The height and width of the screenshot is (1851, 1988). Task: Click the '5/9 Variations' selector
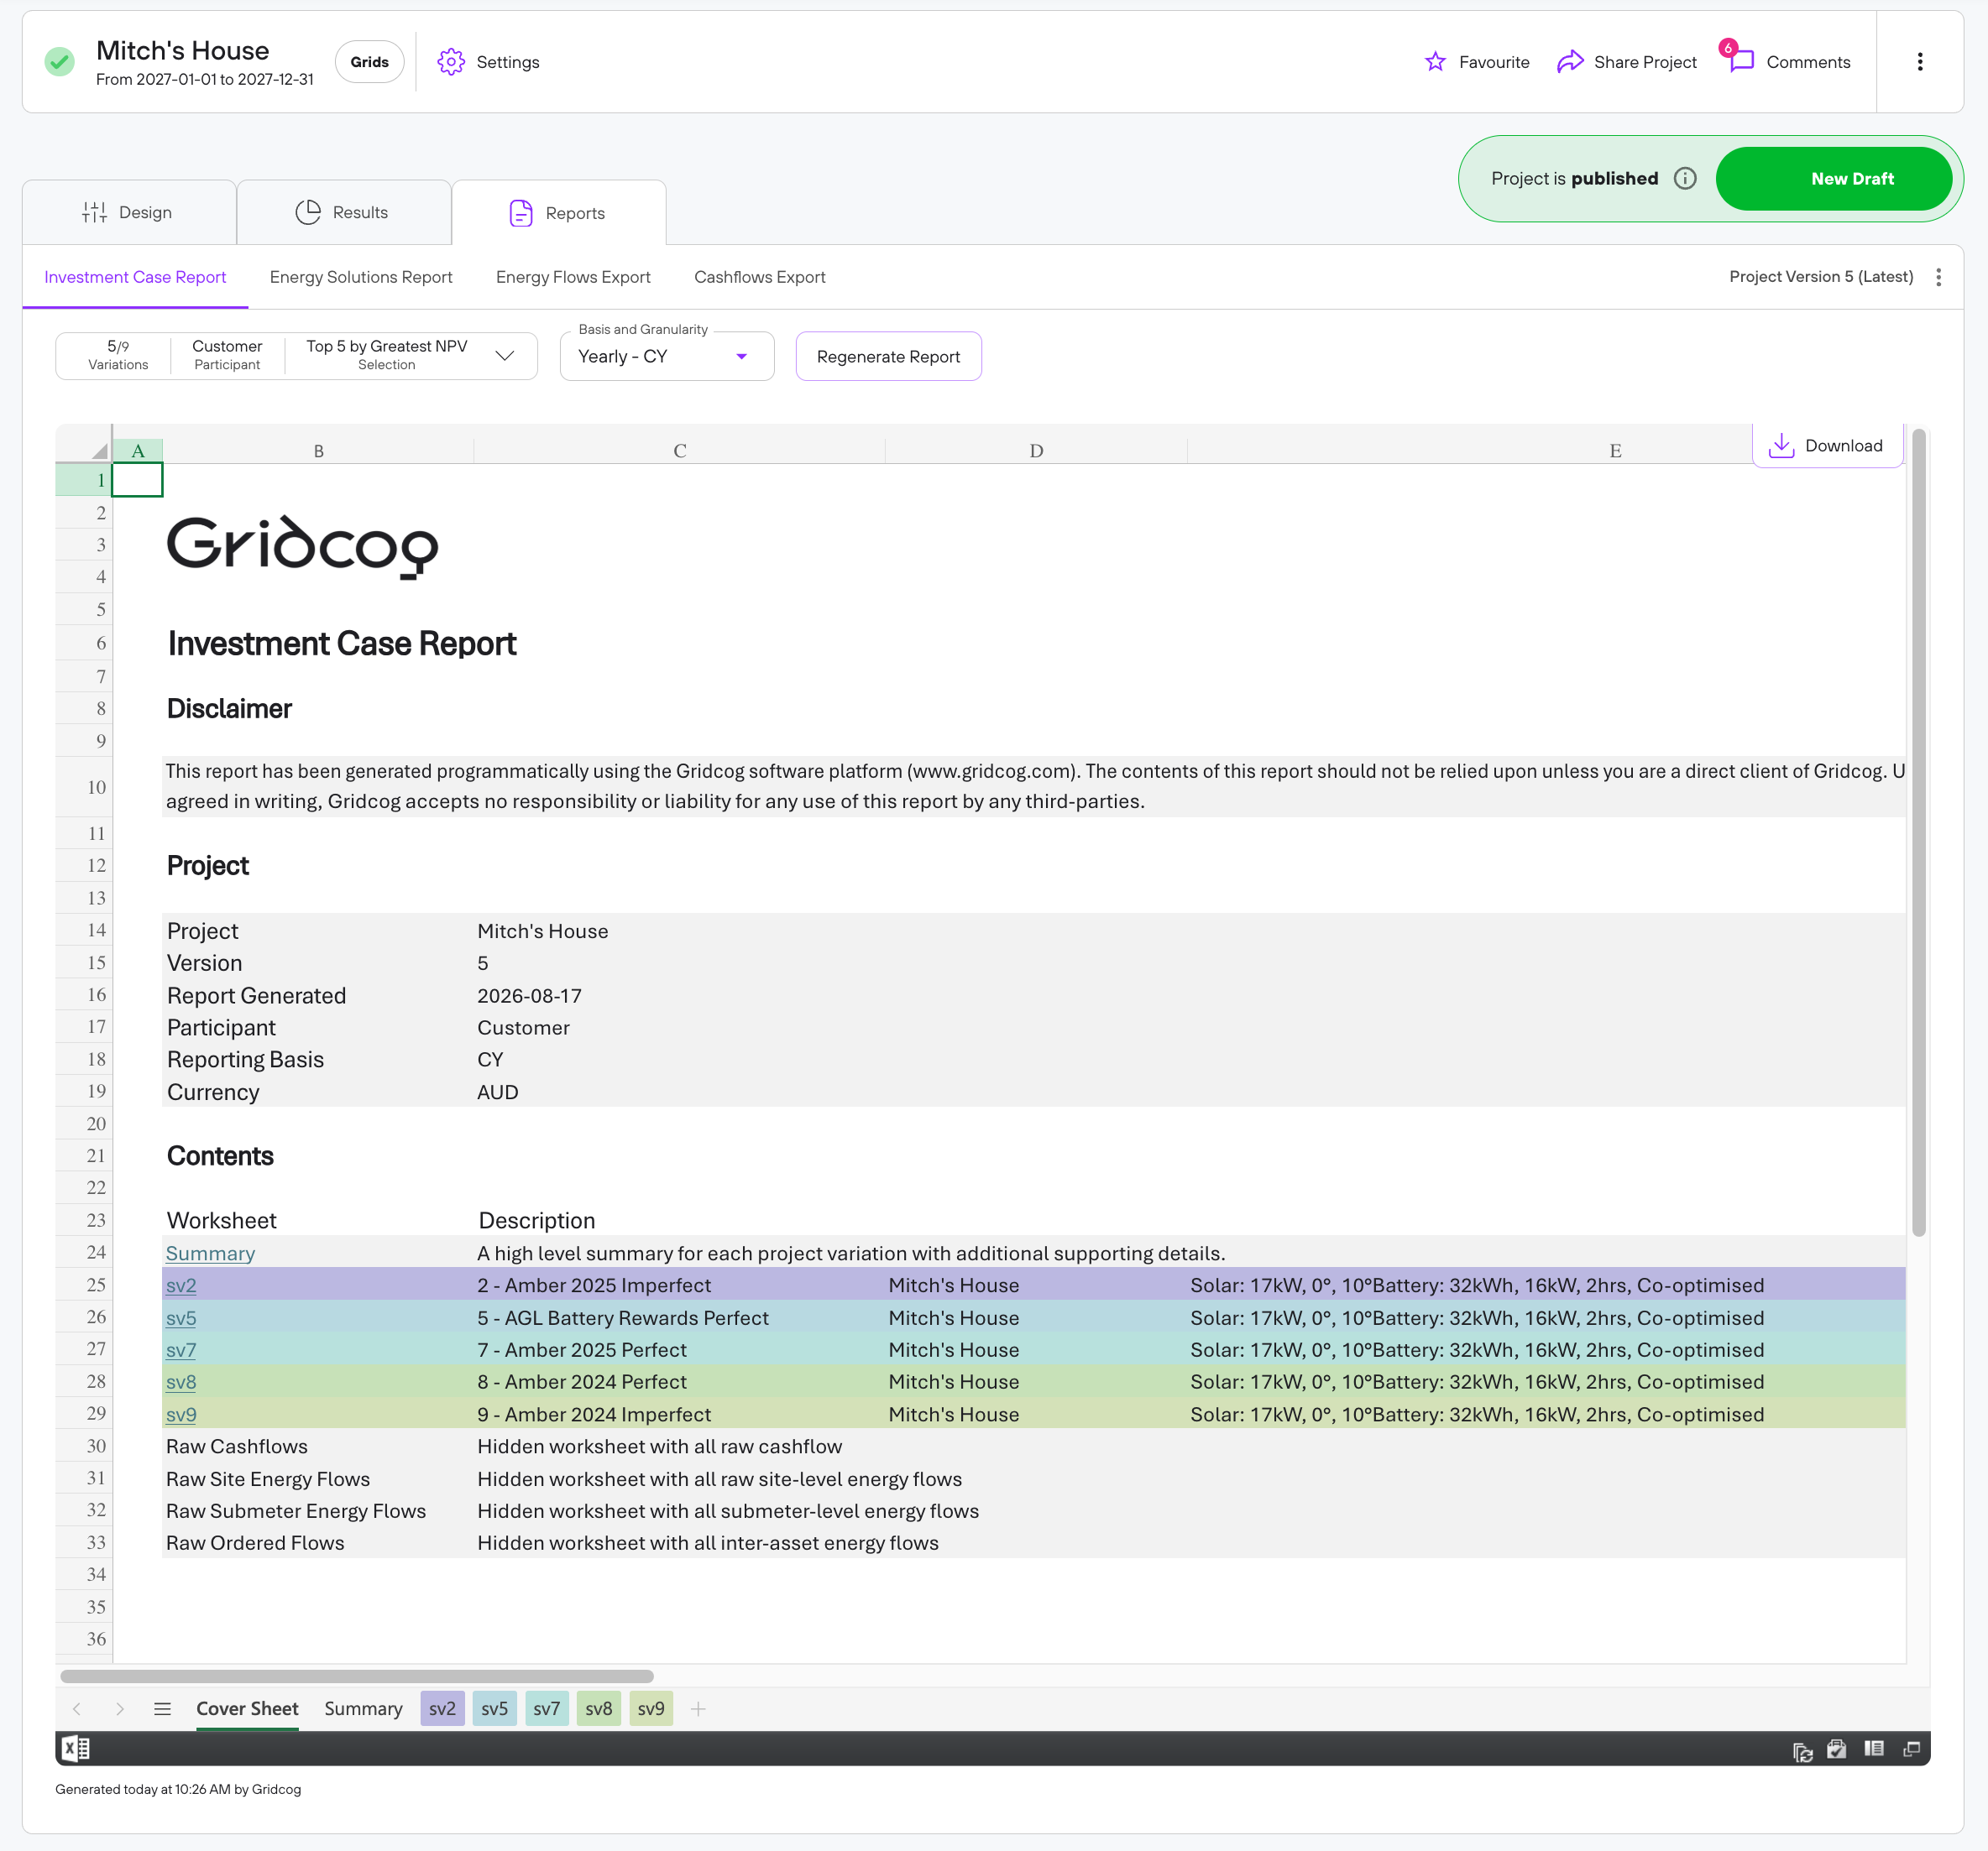(118, 355)
